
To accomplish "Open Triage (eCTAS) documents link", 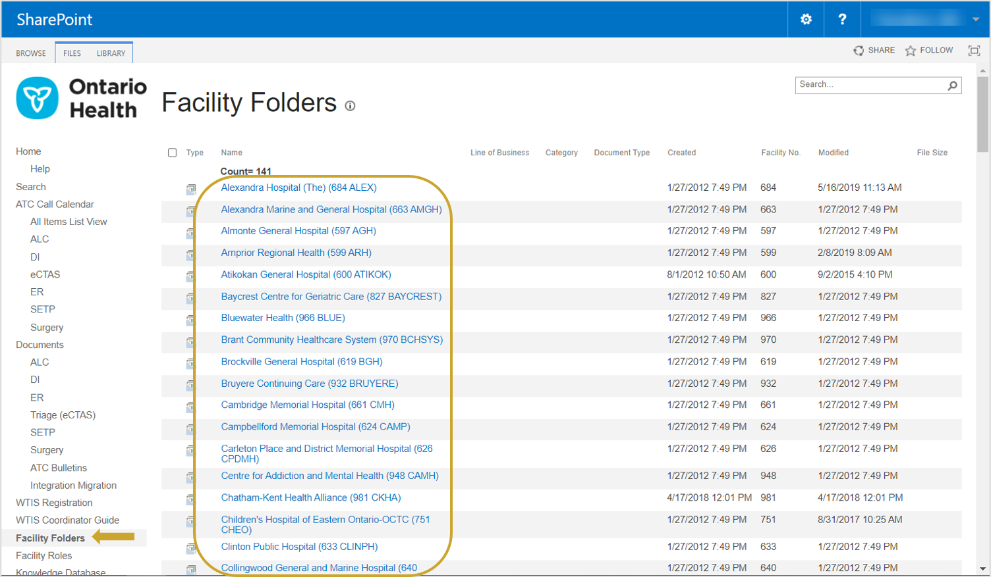I will (63, 415).
